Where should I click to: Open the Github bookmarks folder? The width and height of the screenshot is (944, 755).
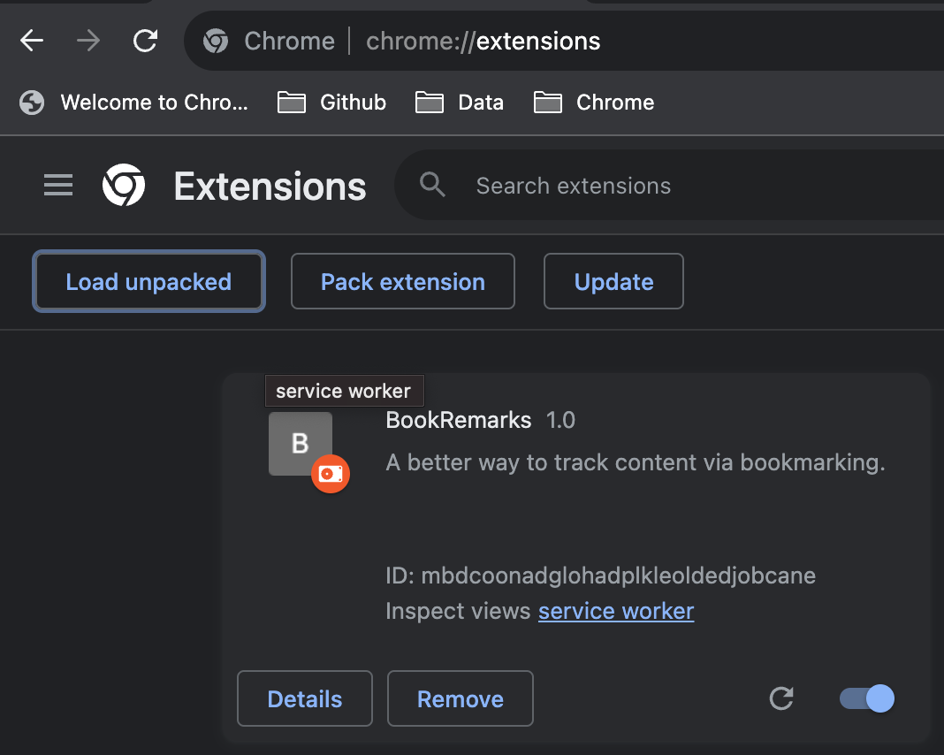pyautogui.click(x=332, y=103)
